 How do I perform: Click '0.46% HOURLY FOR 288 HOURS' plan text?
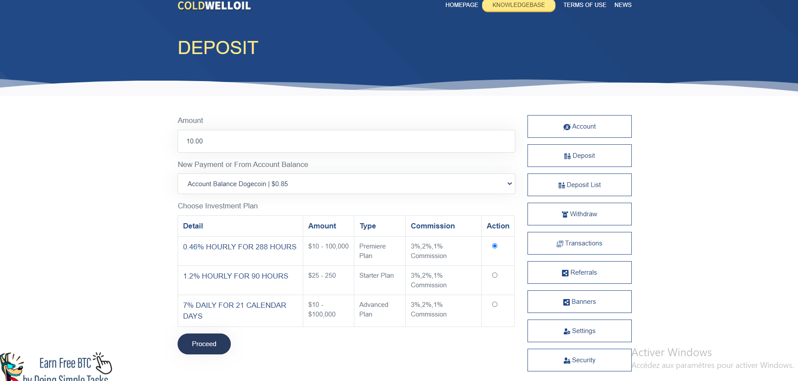(x=240, y=247)
